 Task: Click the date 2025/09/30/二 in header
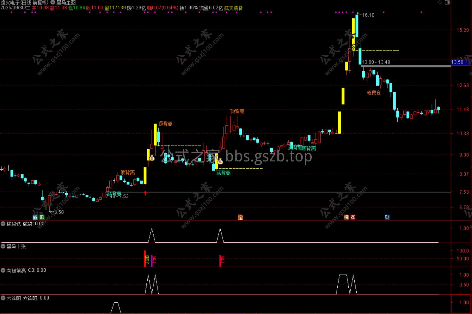point(15,8)
